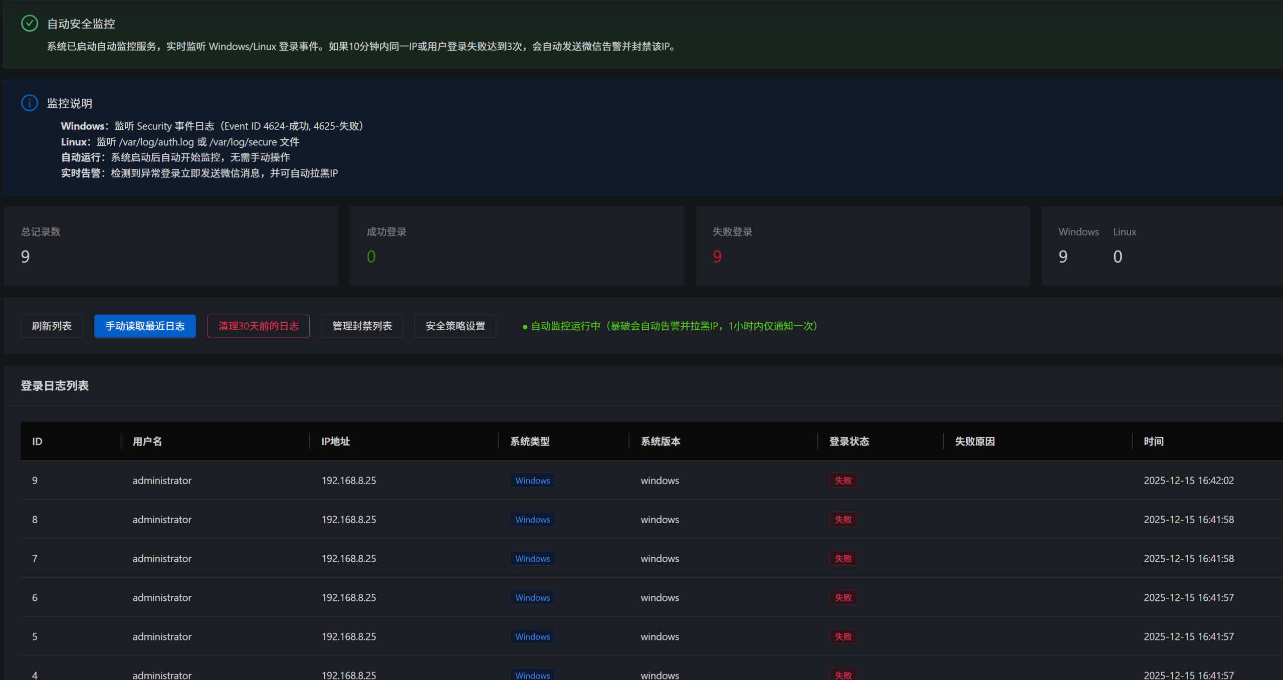The height and width of the screenshot is (680, 1283).
Task: Click the green check-circle icon beside 自动安全监控
Action: point(30,24)
